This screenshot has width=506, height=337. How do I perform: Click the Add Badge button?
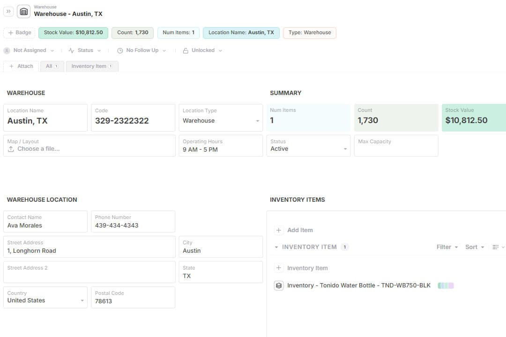[19, 33]
